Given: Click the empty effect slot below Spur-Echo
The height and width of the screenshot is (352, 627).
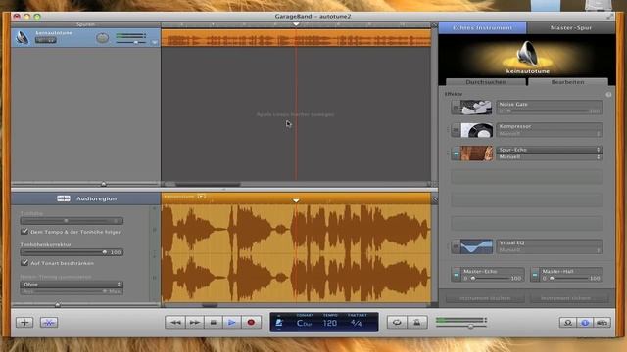Looking at the screenshot, I should pyautogui.click(x=527, y=177).
